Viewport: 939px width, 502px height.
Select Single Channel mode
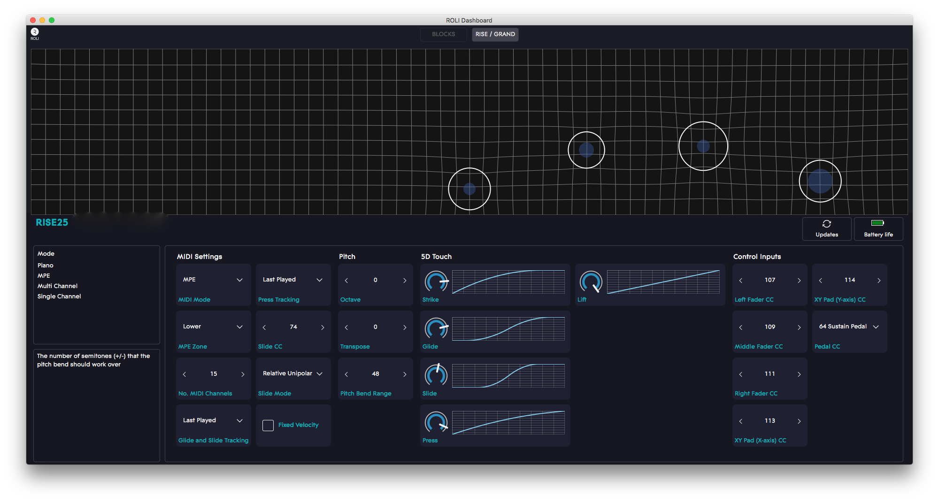[59, 297]
